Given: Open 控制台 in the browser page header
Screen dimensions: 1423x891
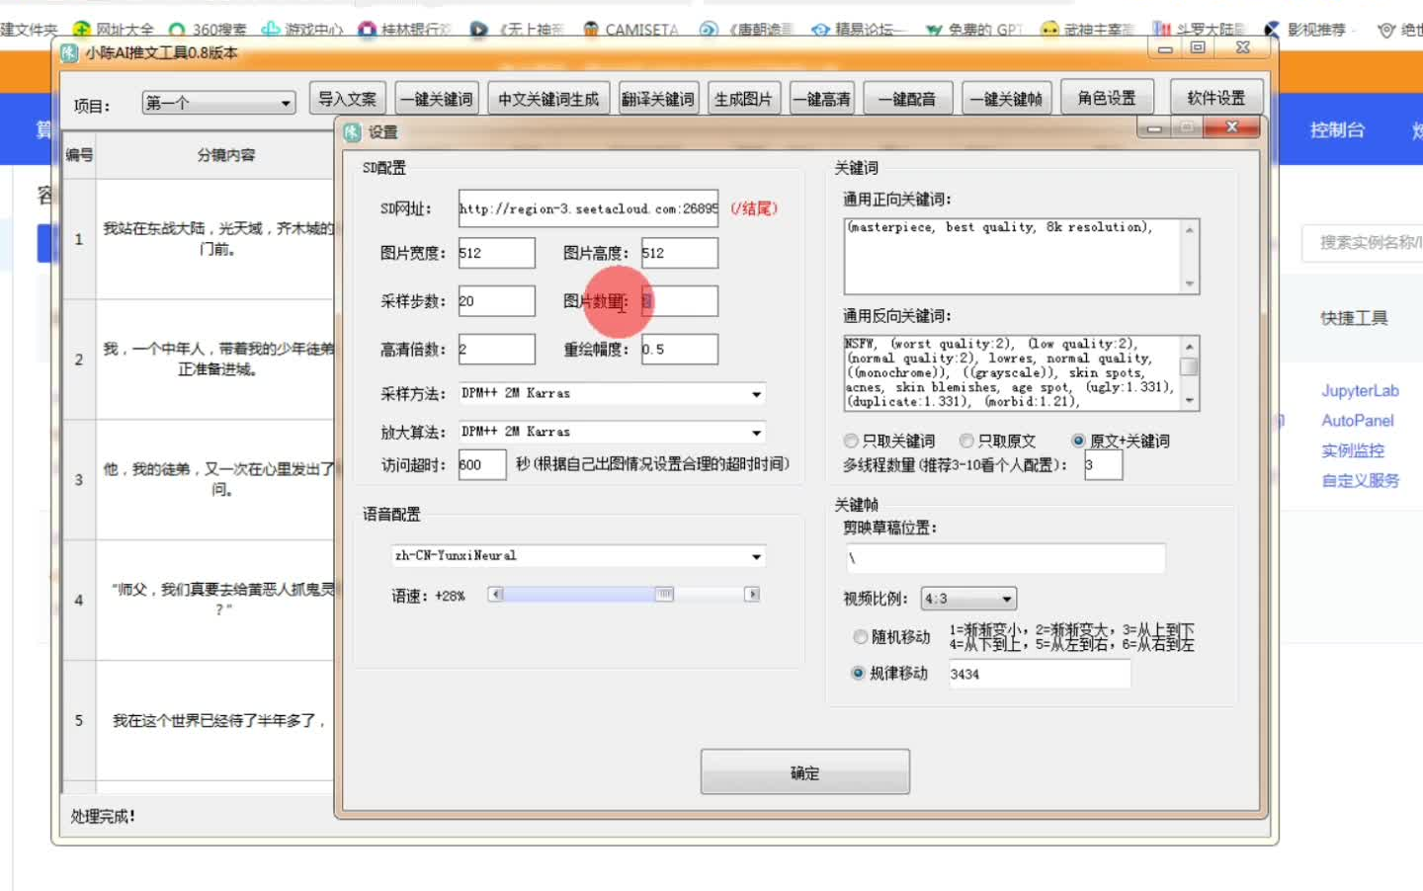Looking at the screenshot, I should coord(1337,130).
